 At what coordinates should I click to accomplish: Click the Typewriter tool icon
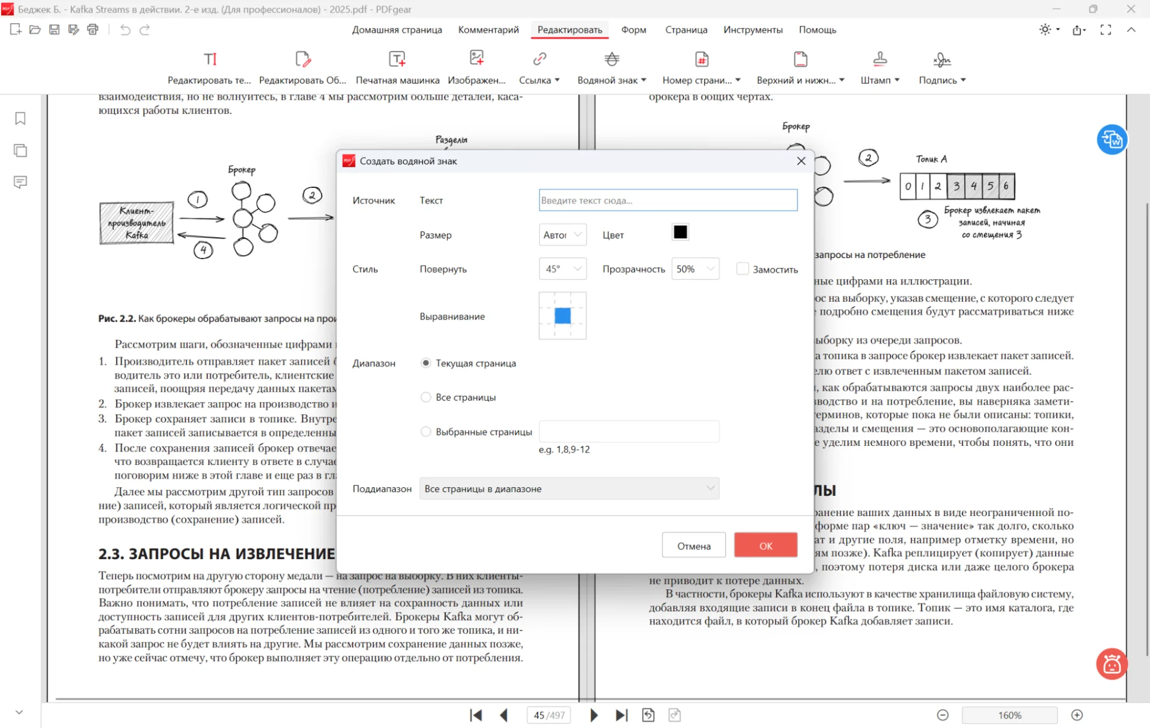coord(397,59)
